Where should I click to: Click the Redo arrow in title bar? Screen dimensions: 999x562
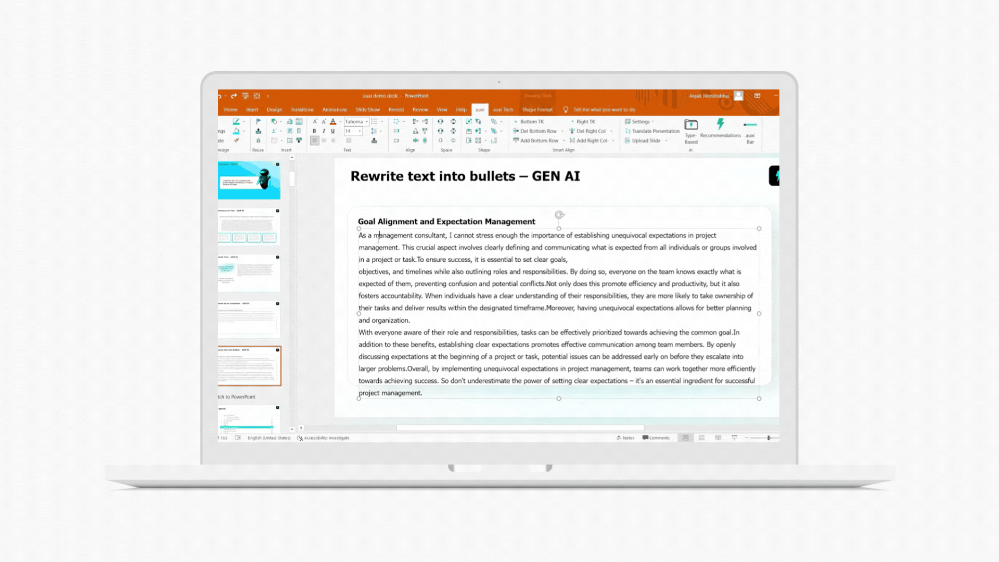(234, 96)
